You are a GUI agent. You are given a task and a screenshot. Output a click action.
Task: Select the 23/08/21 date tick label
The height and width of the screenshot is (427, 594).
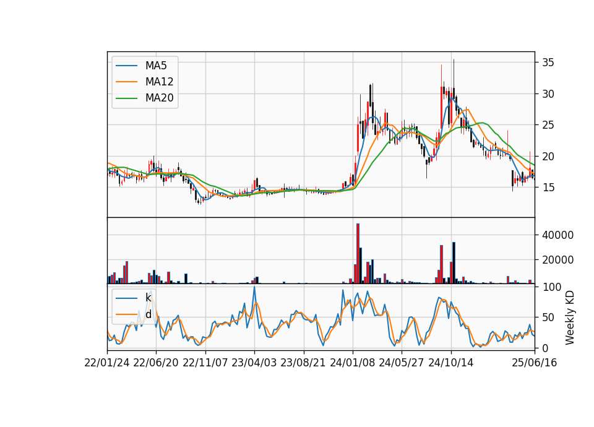click(x=303, y=363)
